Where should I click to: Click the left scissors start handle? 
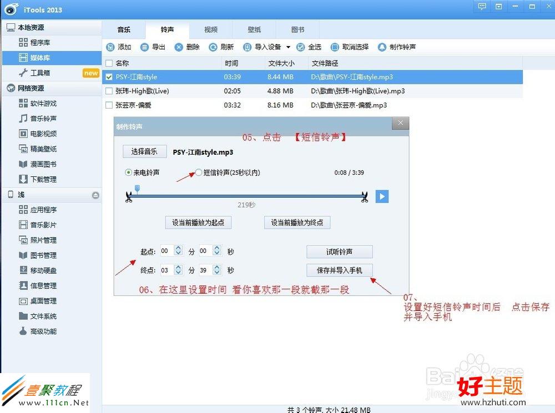click(x=129, y=197)
